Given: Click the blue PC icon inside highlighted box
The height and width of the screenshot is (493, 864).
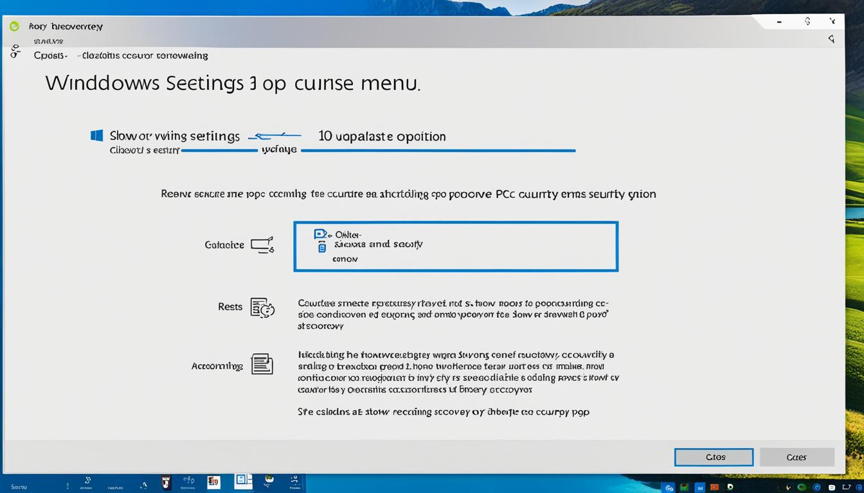Looking at the screenshot, I should pyautogui.click(x=321, y=234).
